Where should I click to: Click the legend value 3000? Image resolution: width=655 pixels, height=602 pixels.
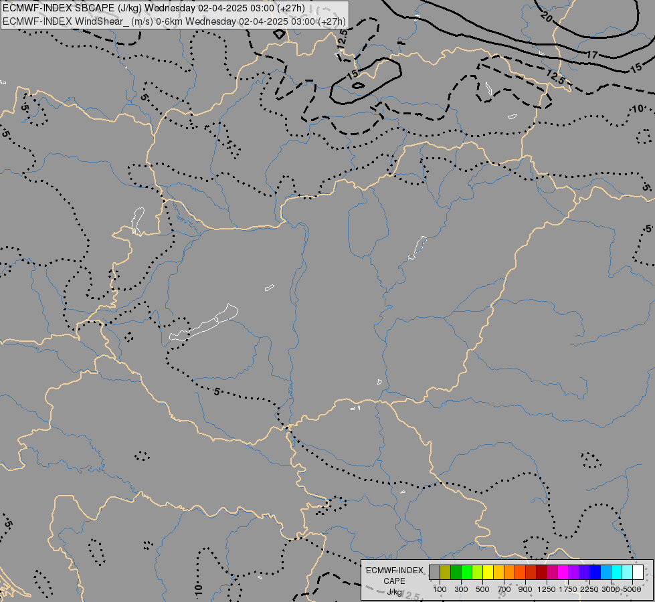(x=611, y=589)
